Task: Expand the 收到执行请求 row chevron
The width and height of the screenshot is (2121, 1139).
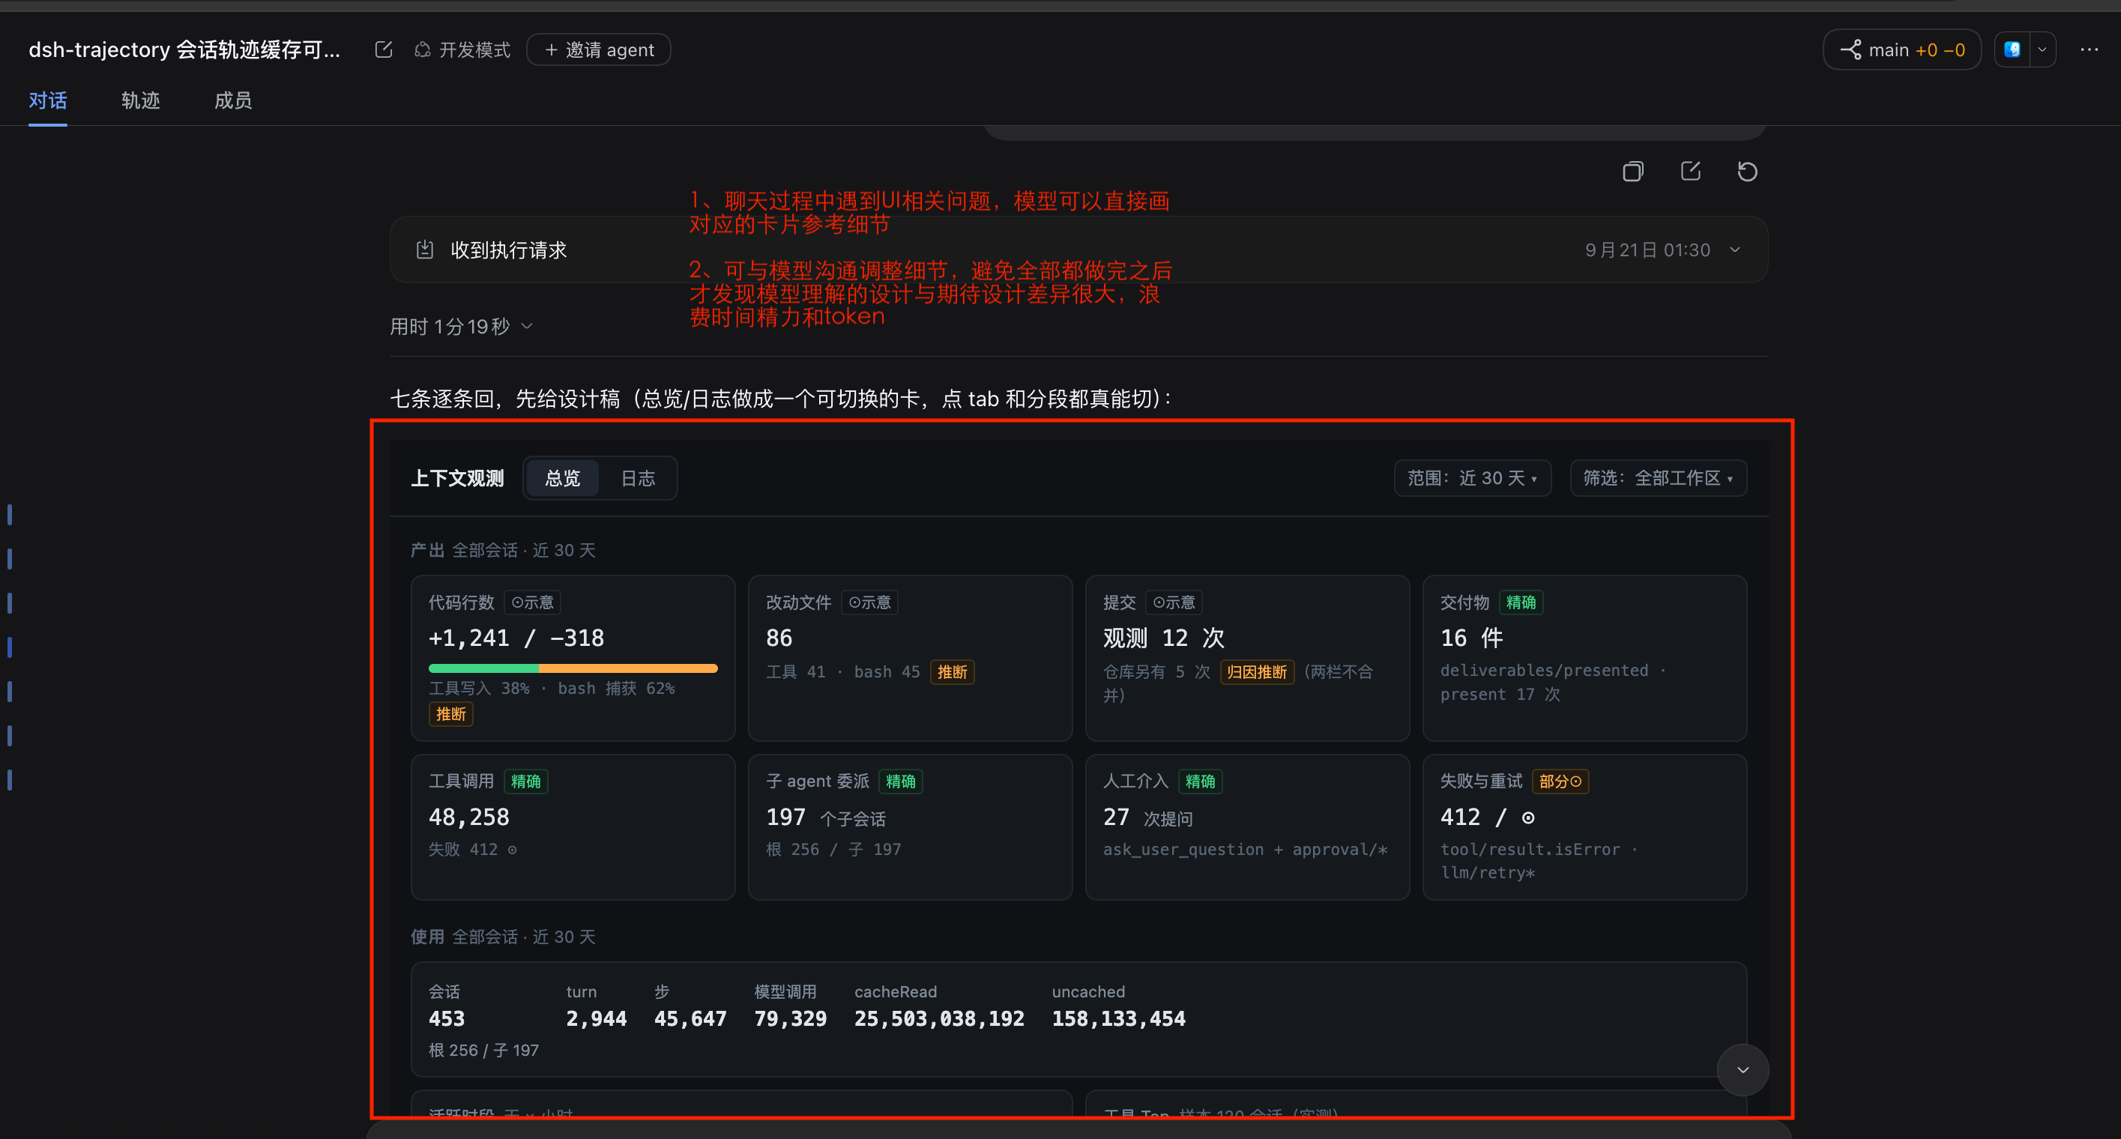Action: click(1735, 250)
